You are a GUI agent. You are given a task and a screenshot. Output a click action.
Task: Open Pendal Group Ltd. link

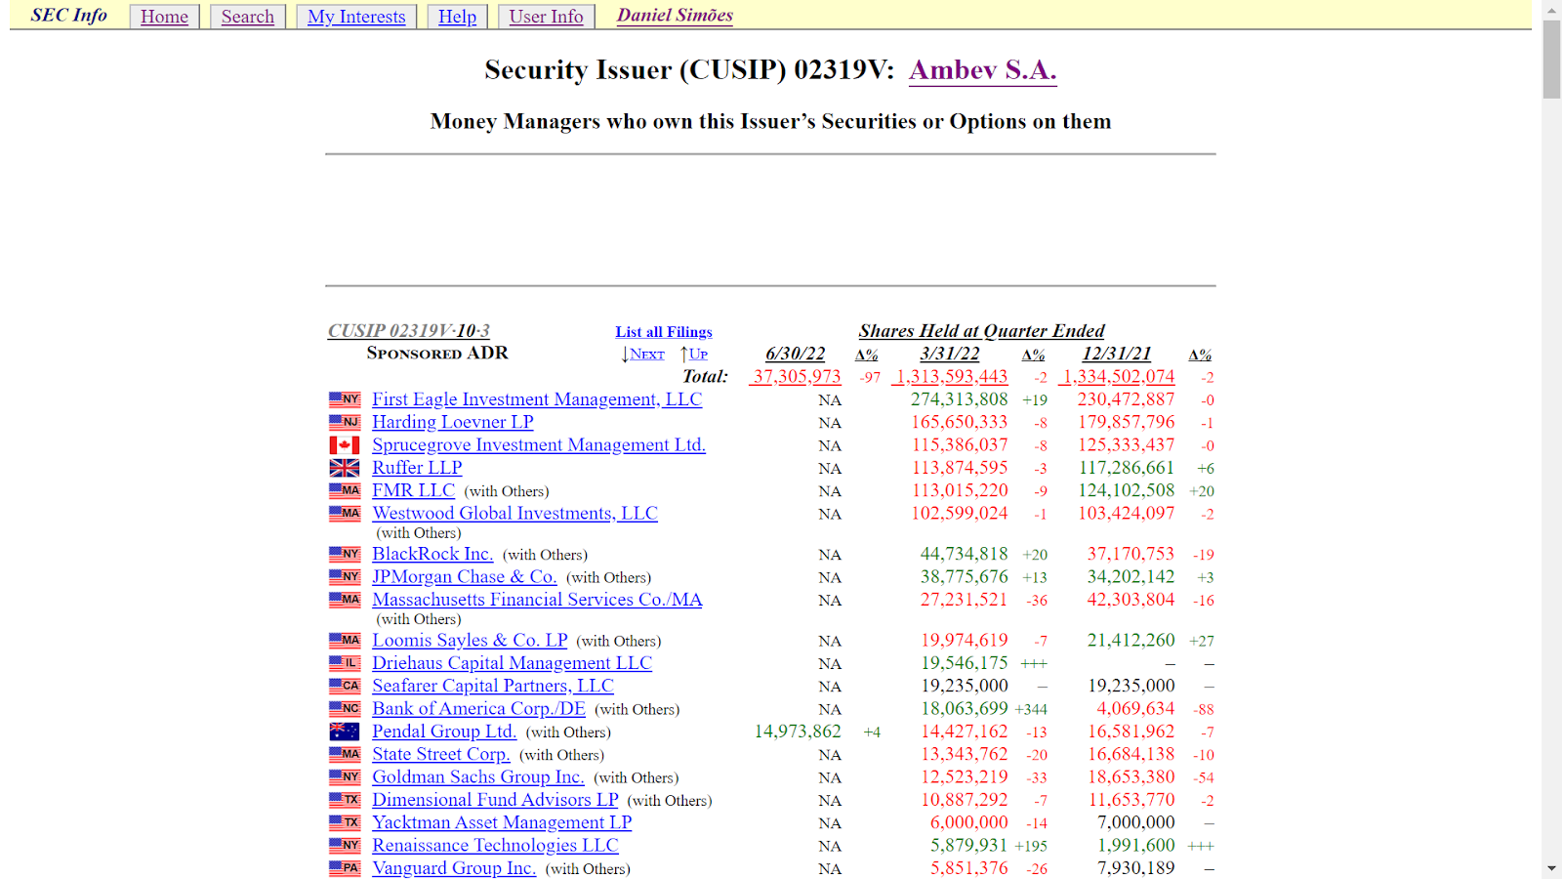[x=444, y=732]
